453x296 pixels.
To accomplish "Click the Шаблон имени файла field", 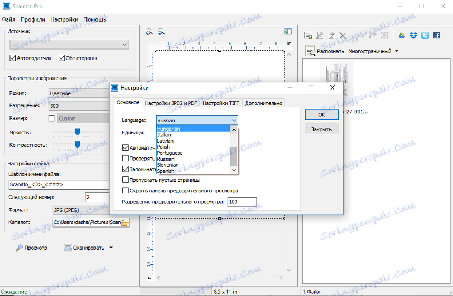I will tap(59, 185).
